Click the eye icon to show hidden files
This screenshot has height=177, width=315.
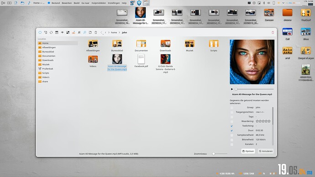pos(63,32)
